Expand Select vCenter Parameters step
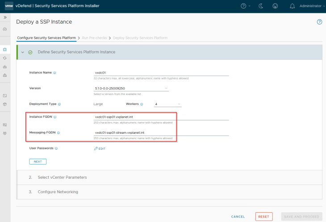The width and height of the screenshot is (326, 222). [x=62, y=177]
